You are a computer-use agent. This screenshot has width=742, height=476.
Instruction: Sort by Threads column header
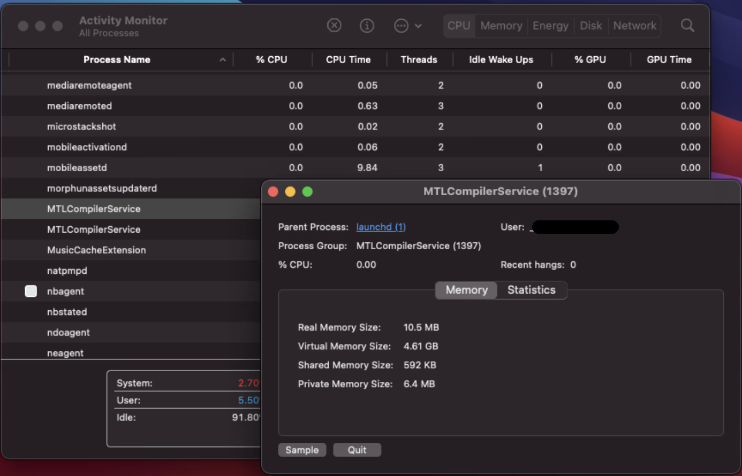tap(419, 59)
